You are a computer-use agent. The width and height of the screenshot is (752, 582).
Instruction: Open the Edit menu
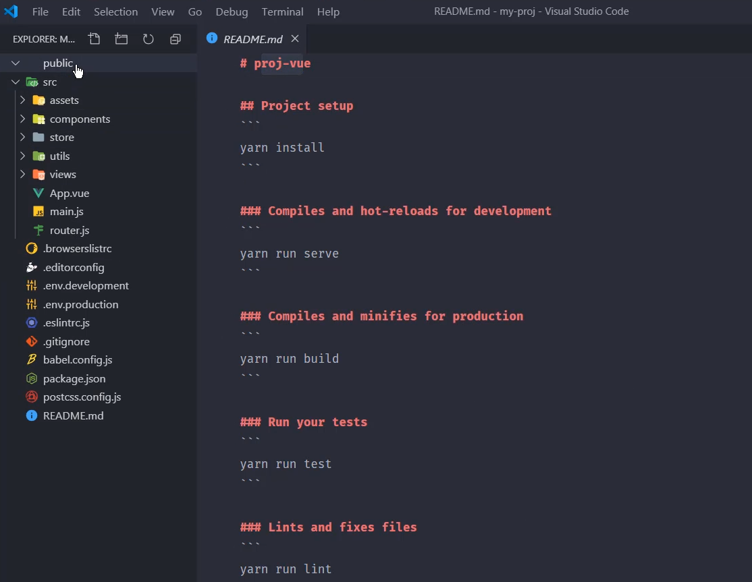tap(71, 11)
